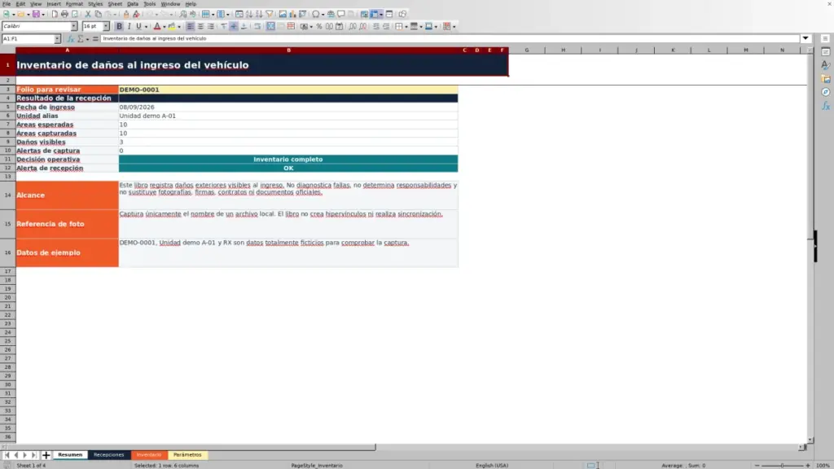Toggle Freeze Rows and Columns
Screen dimensions: 834x469
pyautogui.click(x=375, y=14)
